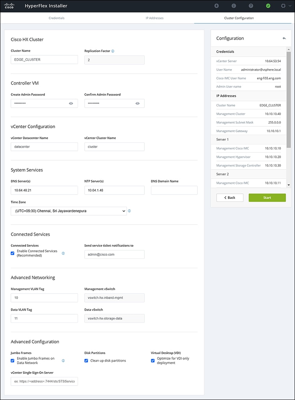The image size is (295, 400).
Task: Click the NTP Server(s) field
Action: (x=114, y=190)
